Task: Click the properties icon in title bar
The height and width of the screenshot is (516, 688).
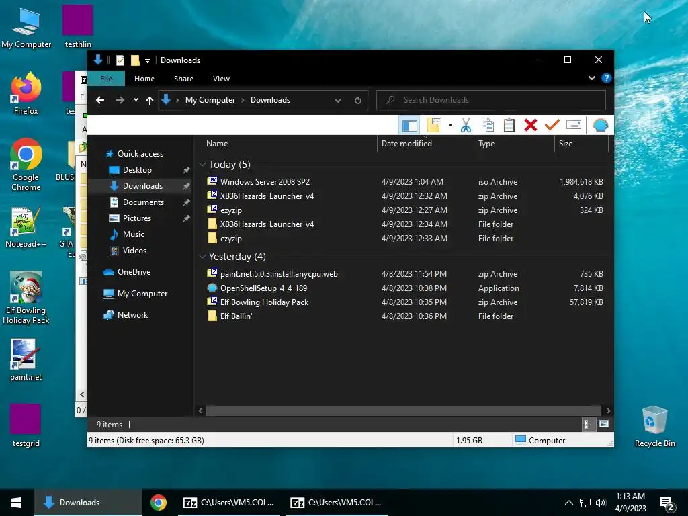Action: [120, 60]
